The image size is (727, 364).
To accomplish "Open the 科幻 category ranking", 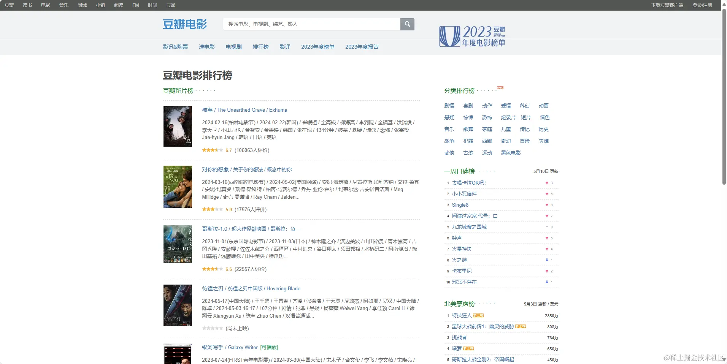I will click(524, 106).
